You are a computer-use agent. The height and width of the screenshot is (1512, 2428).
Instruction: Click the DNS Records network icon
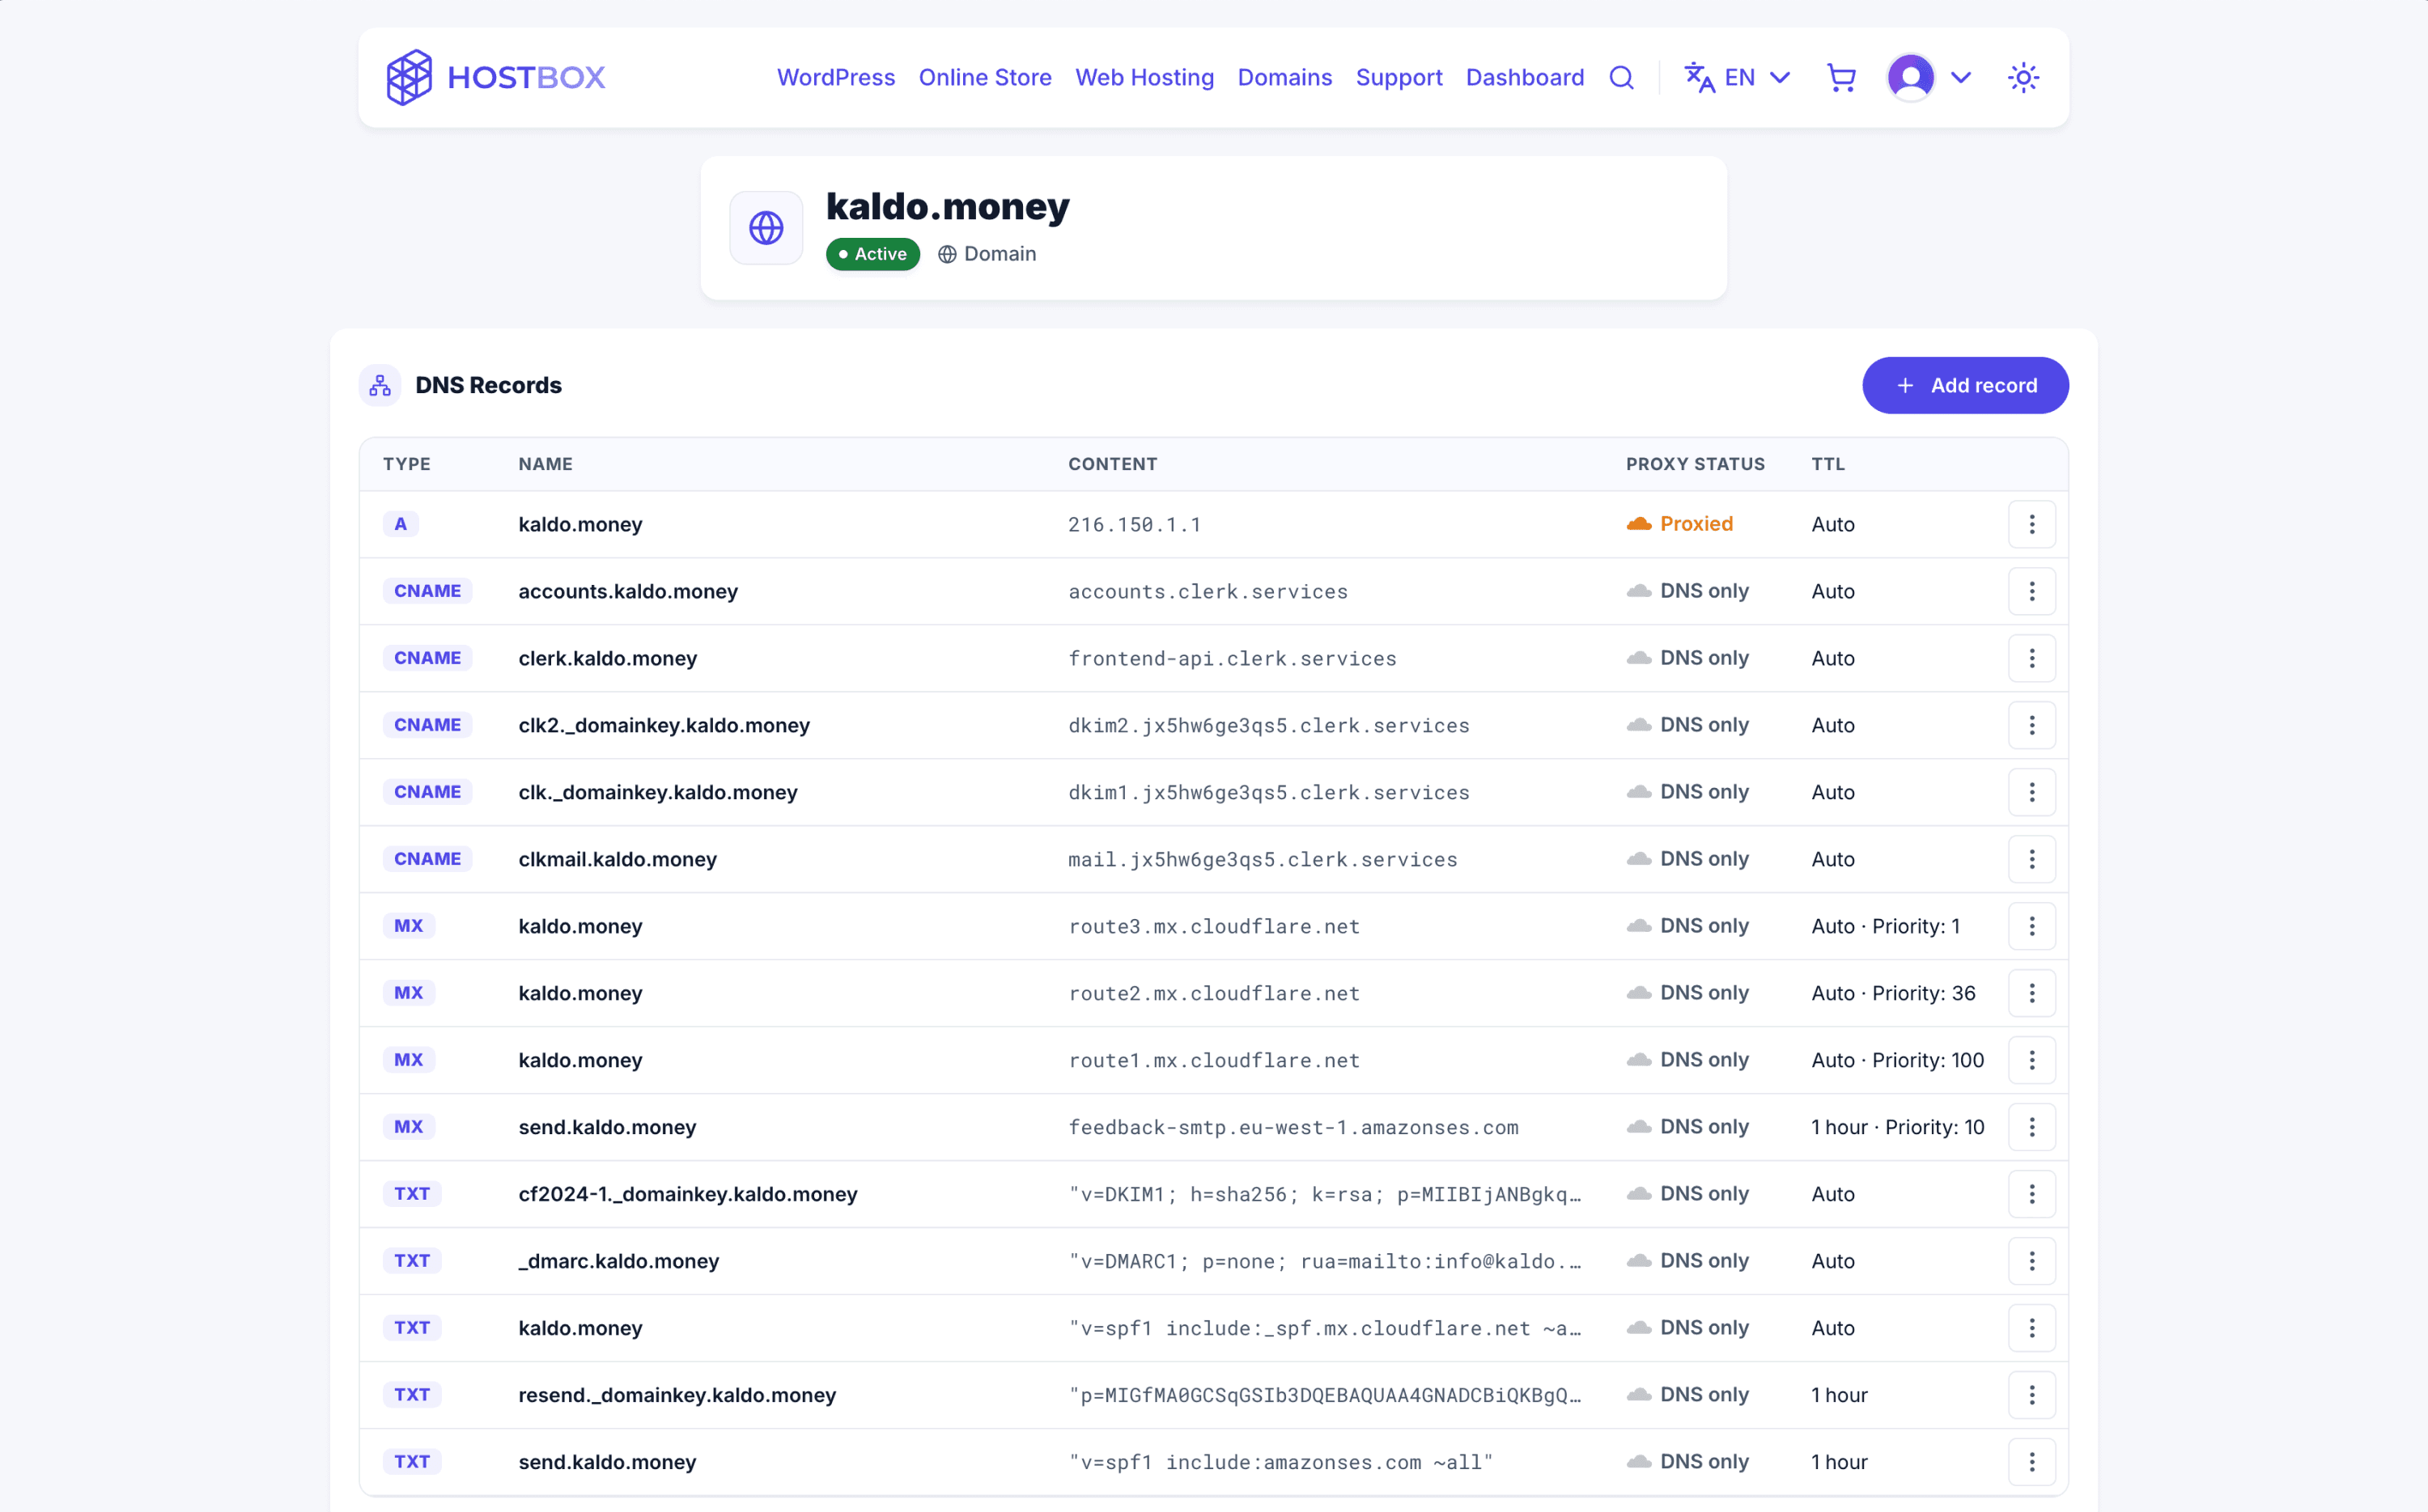point(380,385)
